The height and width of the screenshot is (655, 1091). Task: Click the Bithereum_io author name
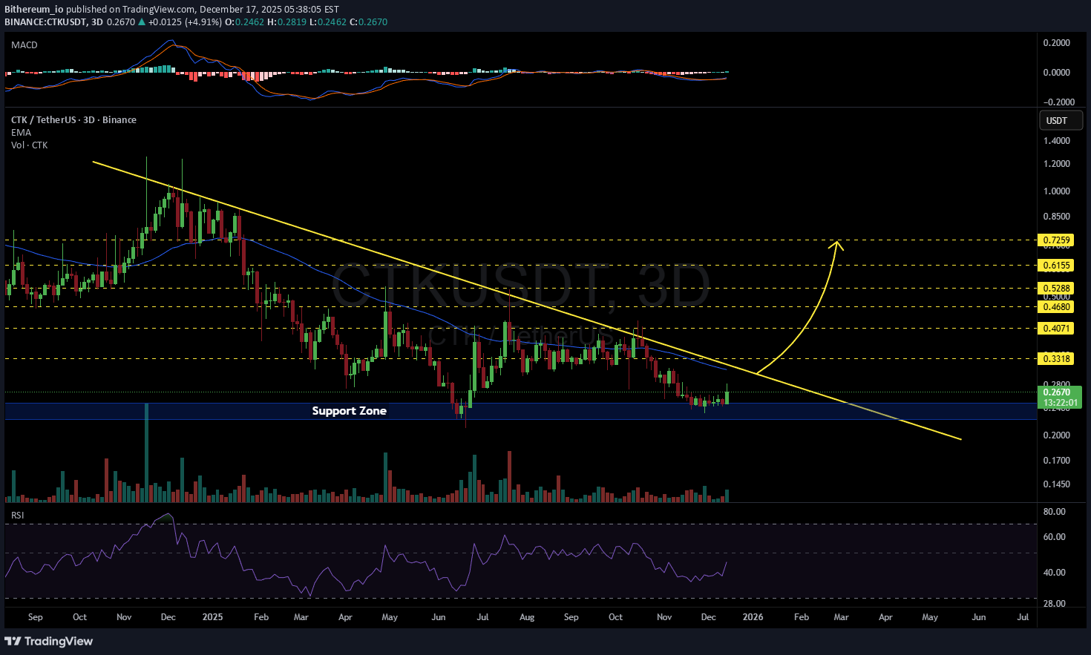[33, 10]
